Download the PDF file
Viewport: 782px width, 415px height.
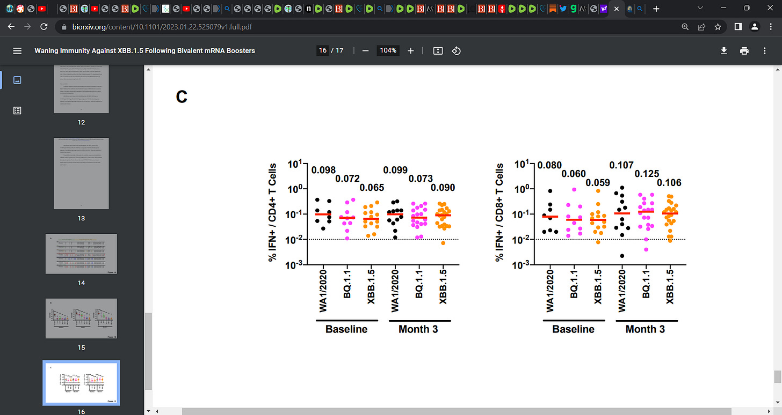pos(723,50)
